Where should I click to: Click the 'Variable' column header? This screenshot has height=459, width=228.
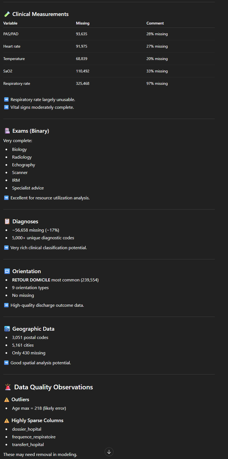(x=10, y=23)
